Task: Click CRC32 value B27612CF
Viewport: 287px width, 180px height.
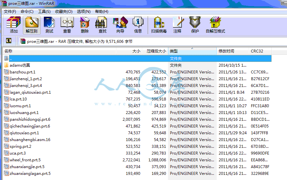Action: point(260,79)
